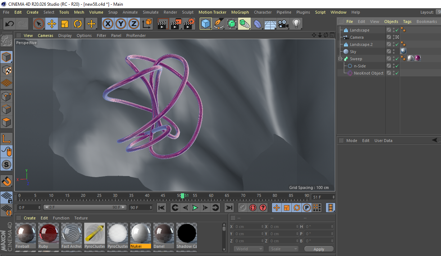Open the MoGraph menu
441x256 pixels.
click(240, 12)
